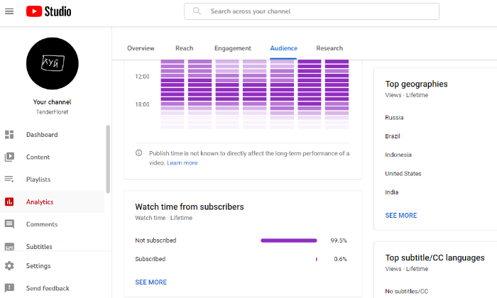Focus the Search across your channel field
497x298 pixels.
tap(312, 11)
